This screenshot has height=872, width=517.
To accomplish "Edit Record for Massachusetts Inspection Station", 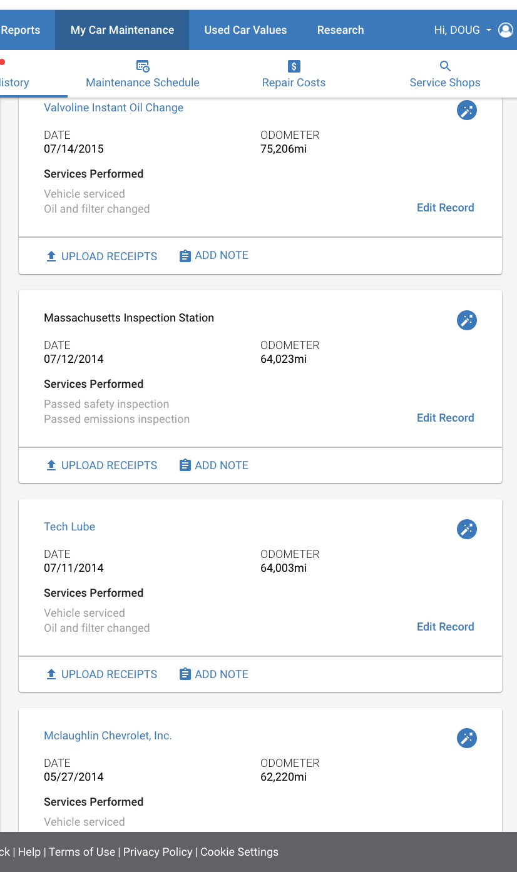I will point(446,418).
